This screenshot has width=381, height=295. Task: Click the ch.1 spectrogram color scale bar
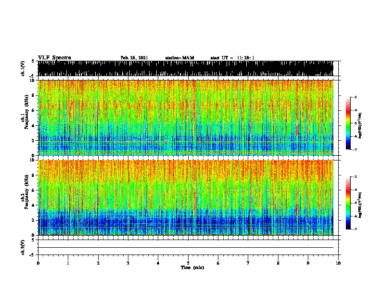click(x=348, y=123)
